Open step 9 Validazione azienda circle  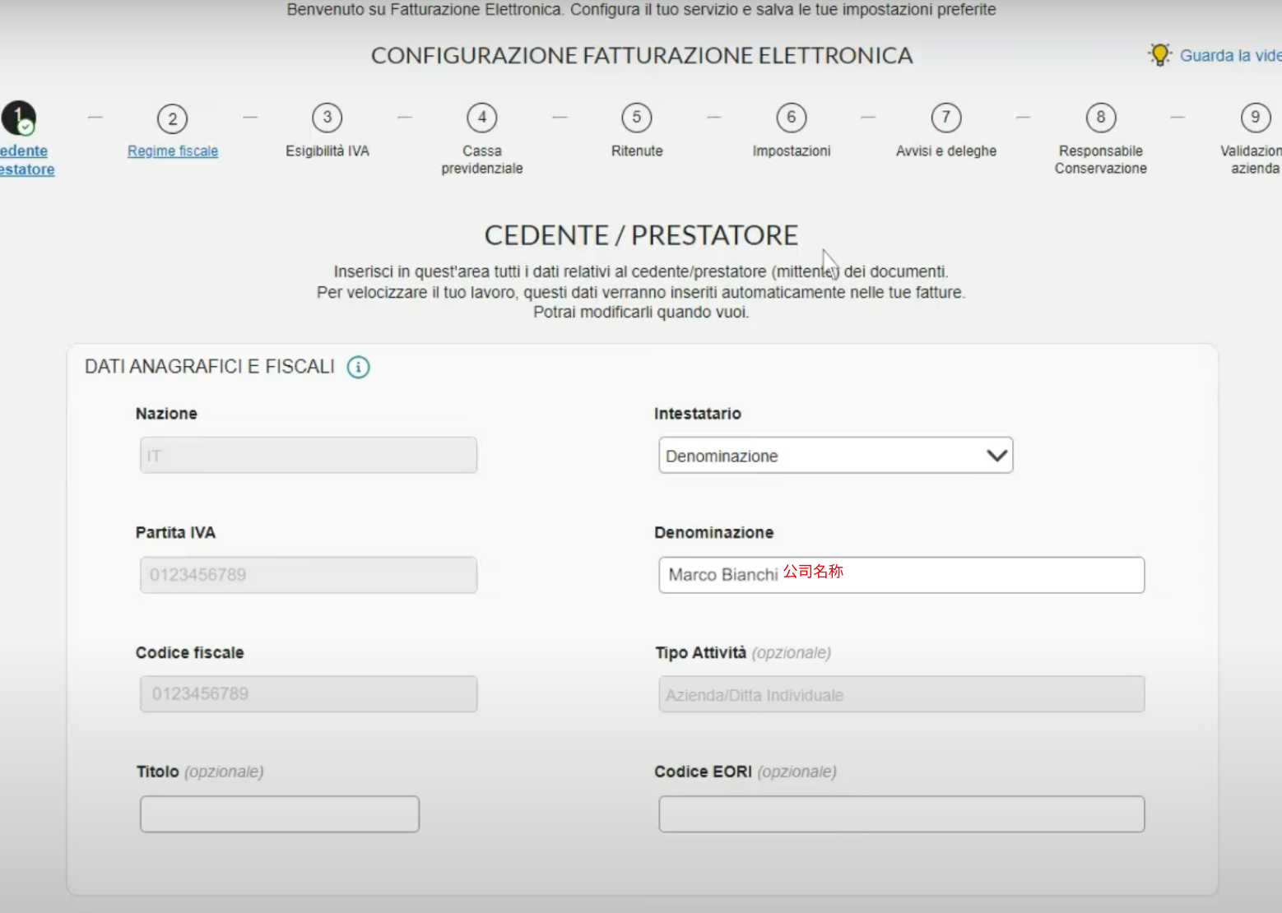click(1255, 118)
